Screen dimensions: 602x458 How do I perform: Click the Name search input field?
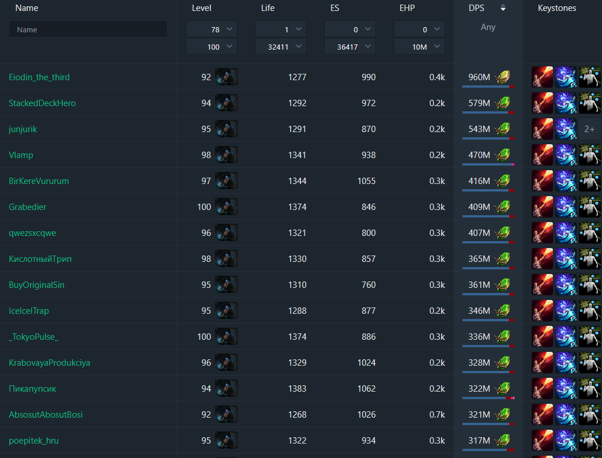[88, 29]
